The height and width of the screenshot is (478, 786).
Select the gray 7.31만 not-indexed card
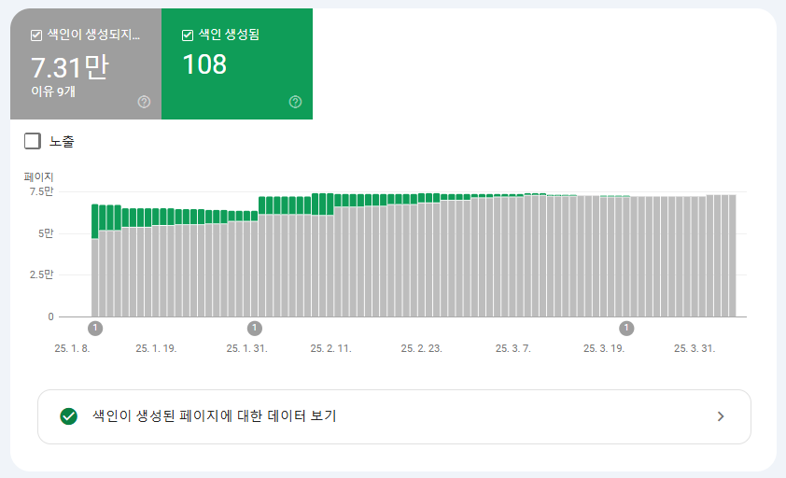(x=86, y=63)
